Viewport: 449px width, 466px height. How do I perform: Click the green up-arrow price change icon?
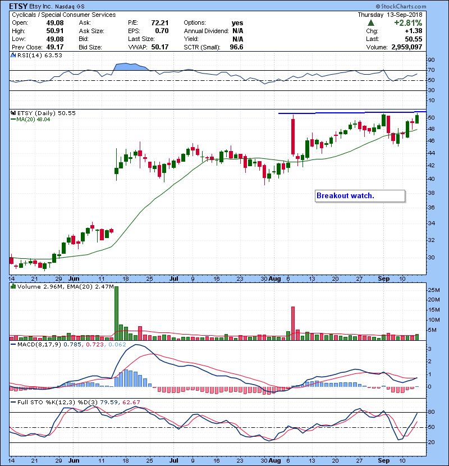371,23
